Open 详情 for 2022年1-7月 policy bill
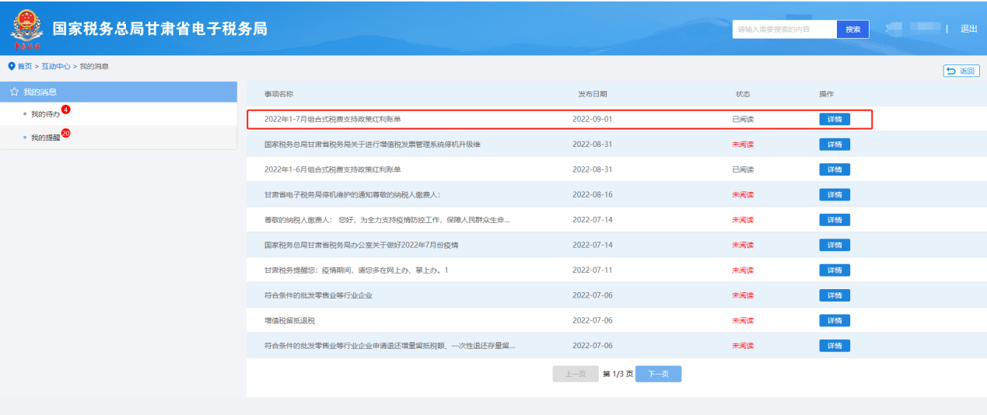The height and width of the screenshot is (415, 987). 834,120
